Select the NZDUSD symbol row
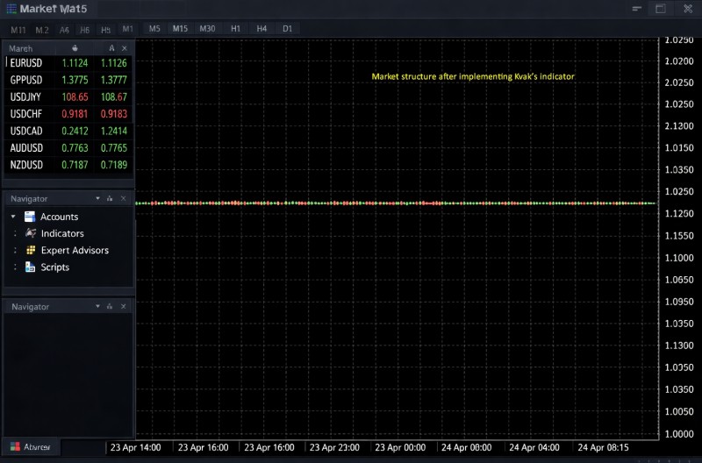The image size is (702, 463). tap(69, 165)
